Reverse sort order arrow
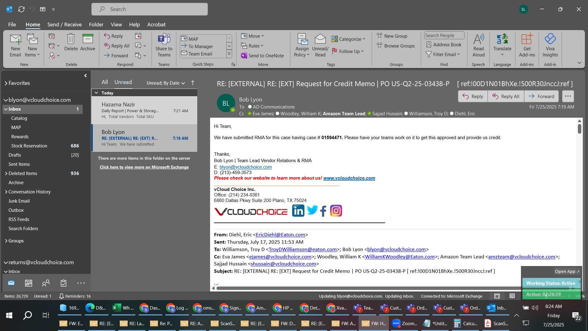588x331 pixels. [193, 83]
